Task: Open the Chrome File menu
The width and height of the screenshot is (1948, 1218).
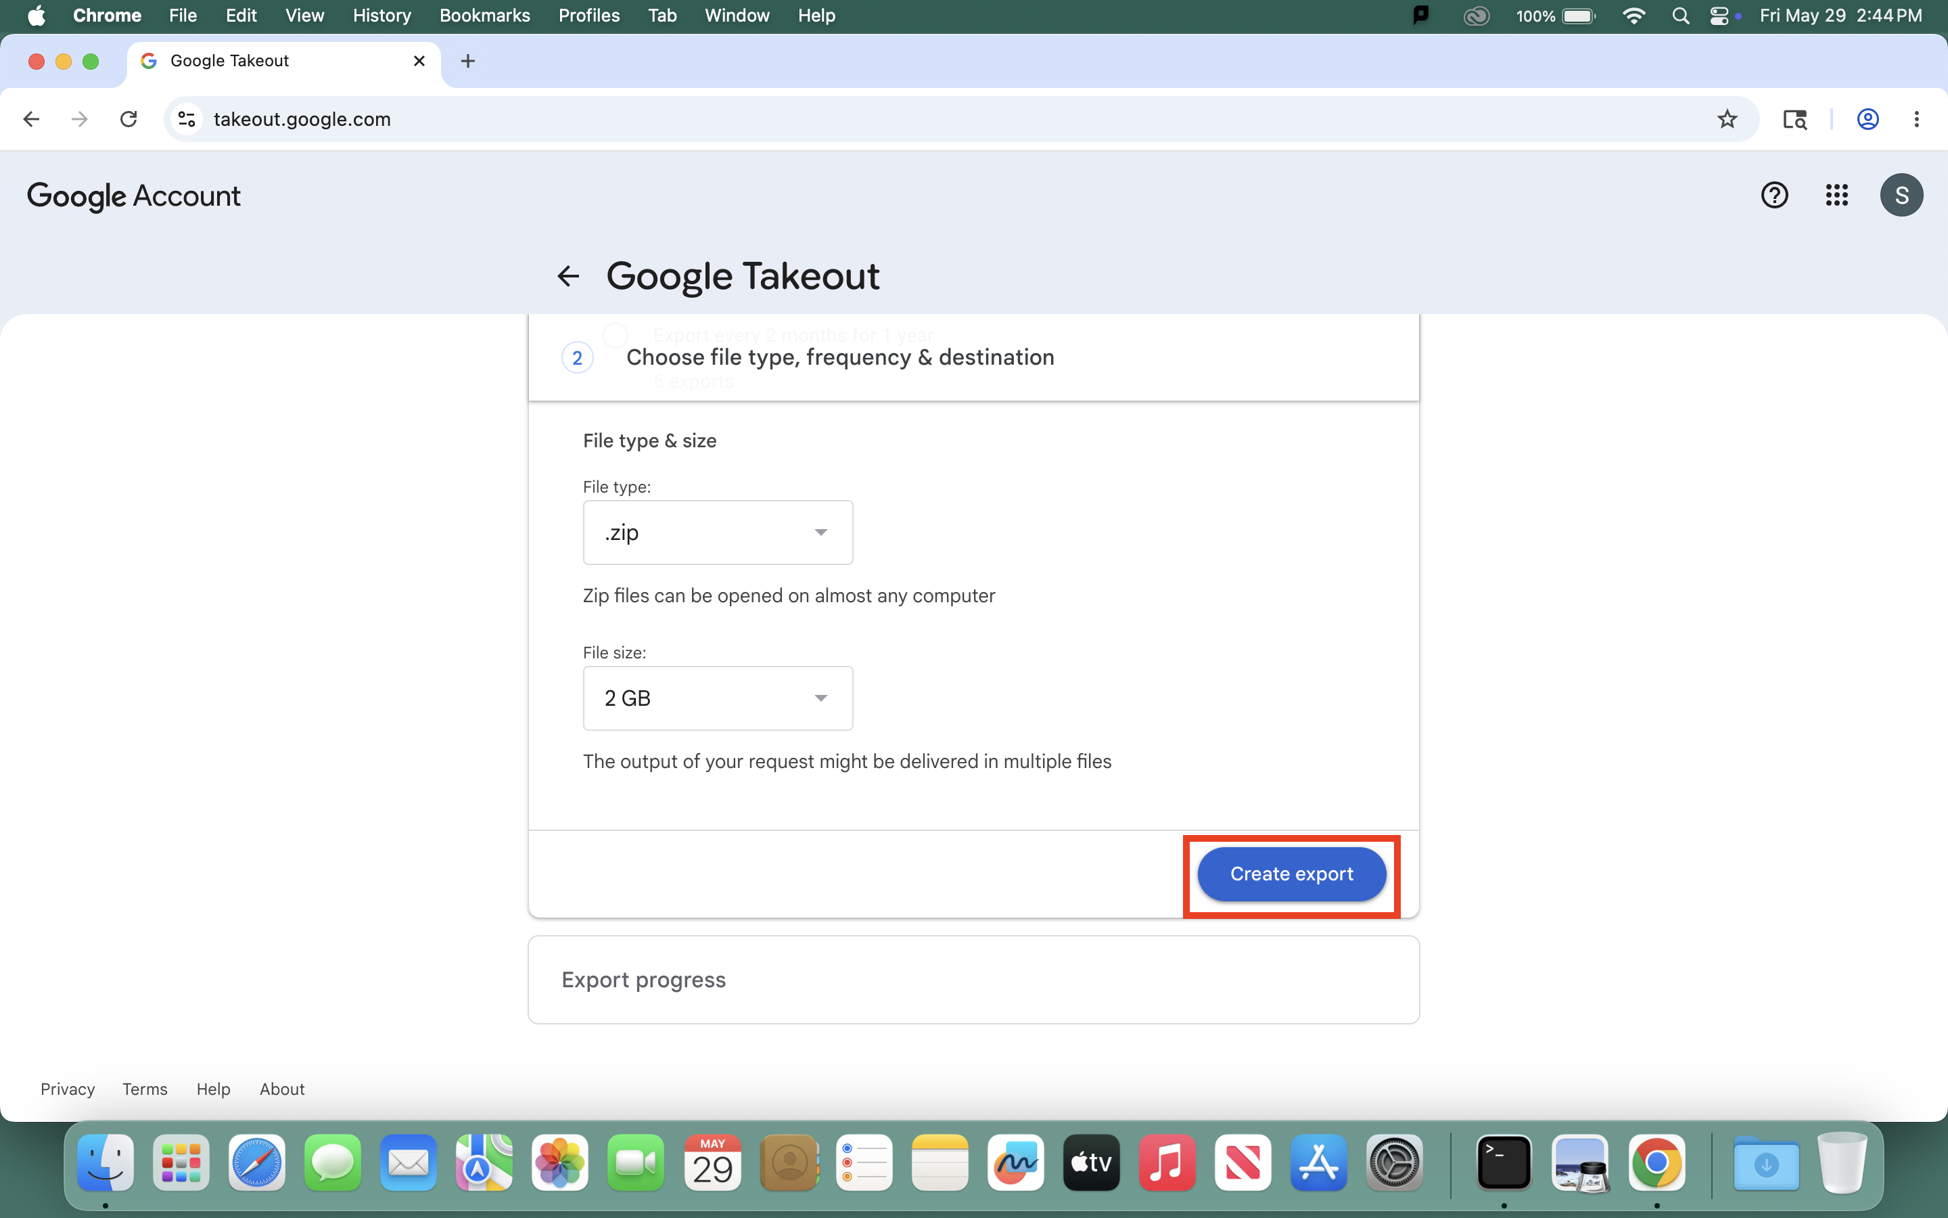Action: [183, 16]
